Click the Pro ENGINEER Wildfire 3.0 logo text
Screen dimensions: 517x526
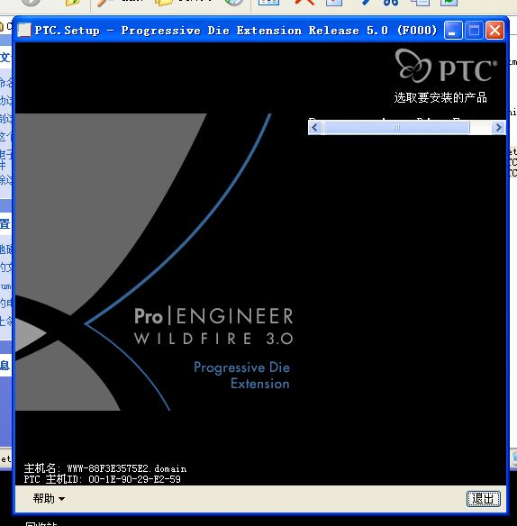tap(213, 326)
